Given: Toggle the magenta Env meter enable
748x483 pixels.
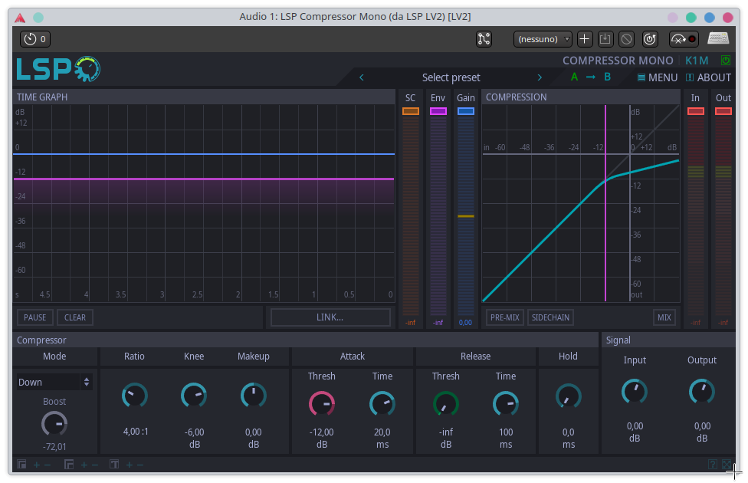Looking at the screenshot, I should 438,110.
